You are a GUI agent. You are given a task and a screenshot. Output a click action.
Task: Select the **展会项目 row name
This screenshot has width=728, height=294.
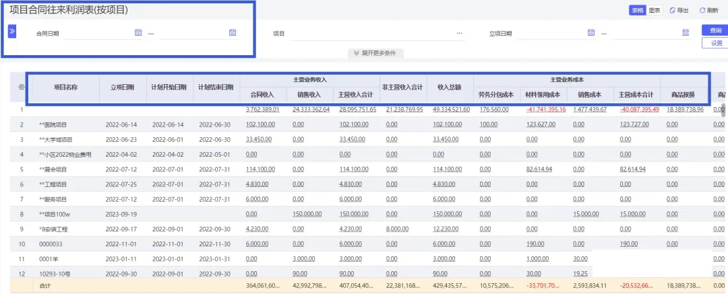pyautogui.click(x=53, y=170)
